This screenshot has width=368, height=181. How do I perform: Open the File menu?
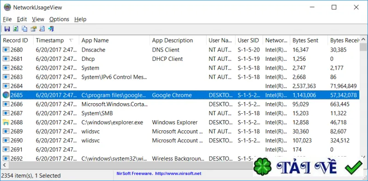(7, 19)
